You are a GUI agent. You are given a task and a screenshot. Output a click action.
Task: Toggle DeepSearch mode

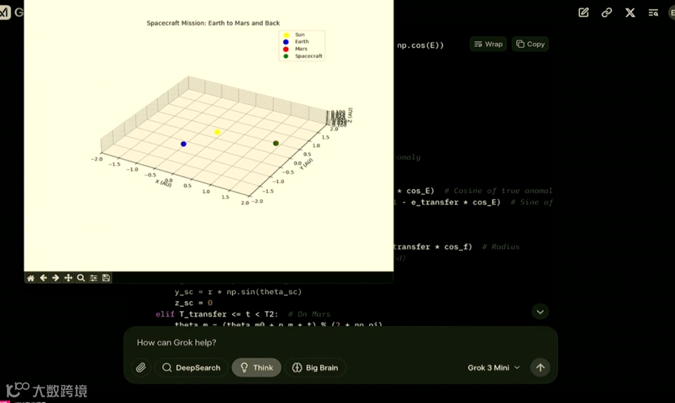tap(191, 367)
